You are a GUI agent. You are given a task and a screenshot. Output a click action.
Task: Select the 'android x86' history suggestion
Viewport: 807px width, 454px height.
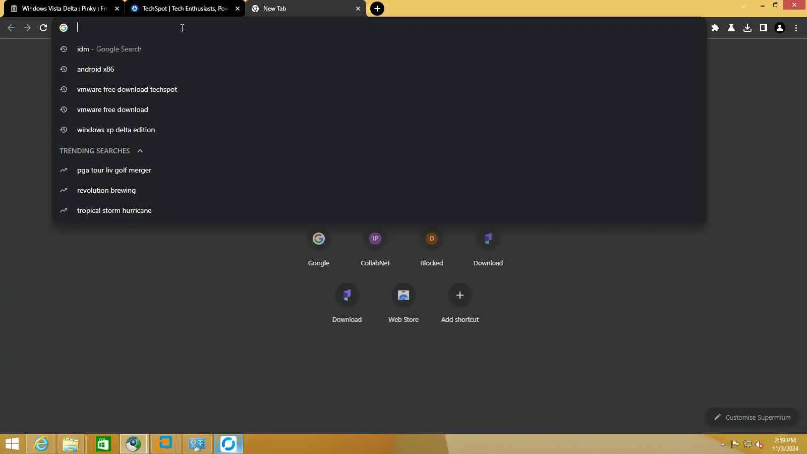pyautogui.click(x=379, y=69)
